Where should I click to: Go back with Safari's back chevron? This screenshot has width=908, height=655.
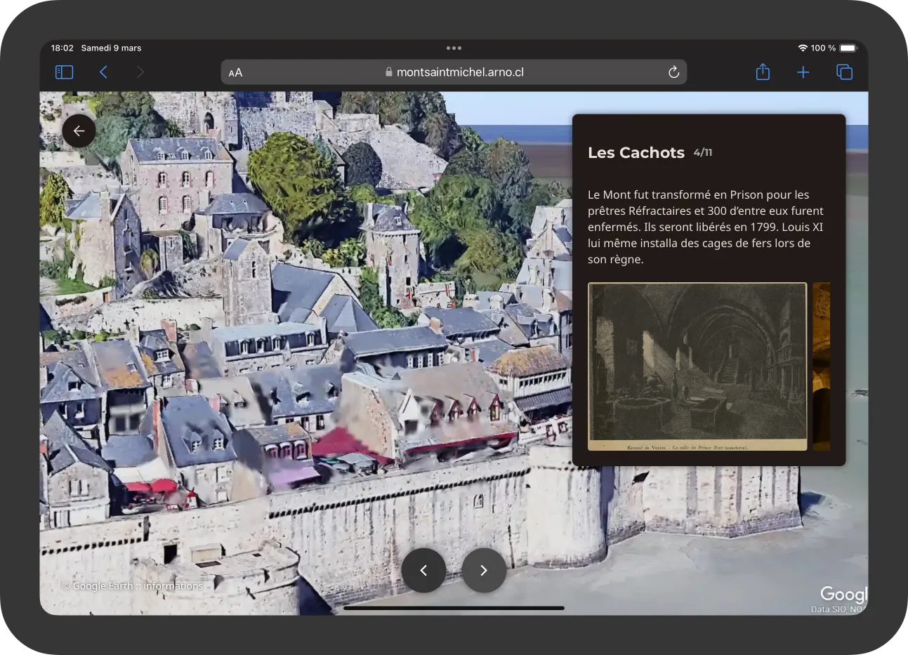pyautogui.click(x=103, y=72)
